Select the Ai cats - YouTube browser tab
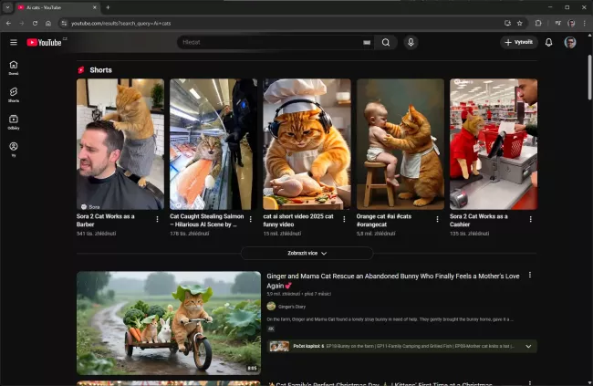Image resolution: width=593 pixels, height=386 pixels. [x=57, y=7]
